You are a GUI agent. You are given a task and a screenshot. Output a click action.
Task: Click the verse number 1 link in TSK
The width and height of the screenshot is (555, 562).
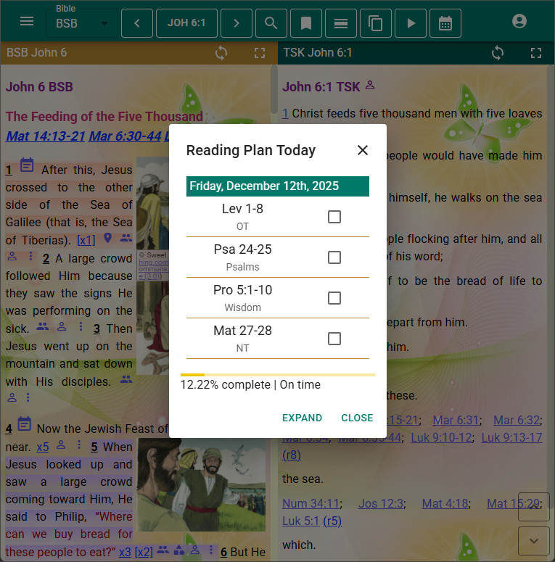point(285,114)
